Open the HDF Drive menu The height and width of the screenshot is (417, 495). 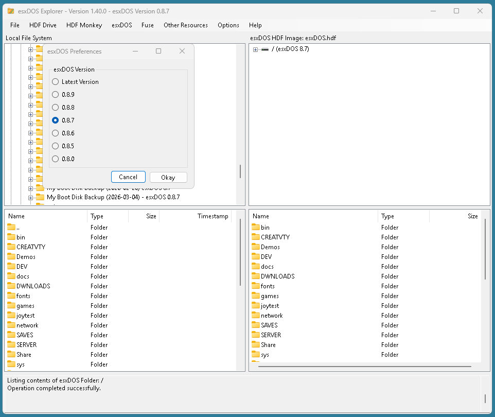[43, 25]
